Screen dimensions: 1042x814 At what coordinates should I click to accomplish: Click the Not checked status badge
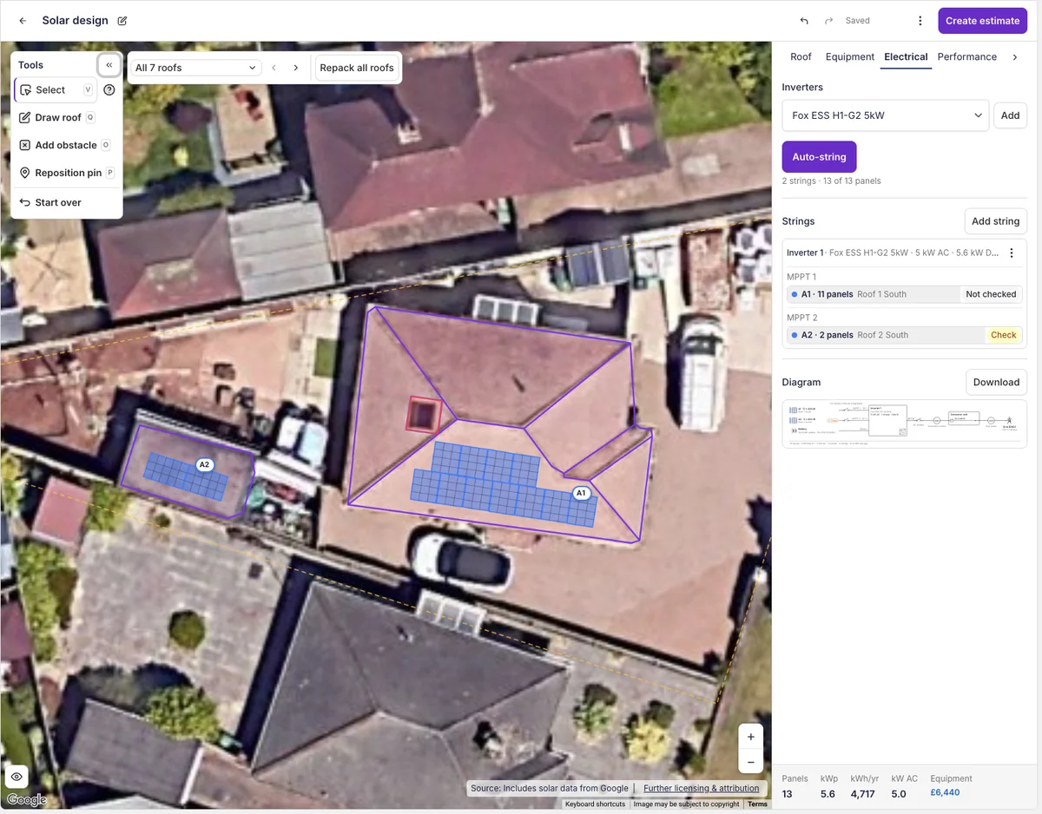[991, 294]
